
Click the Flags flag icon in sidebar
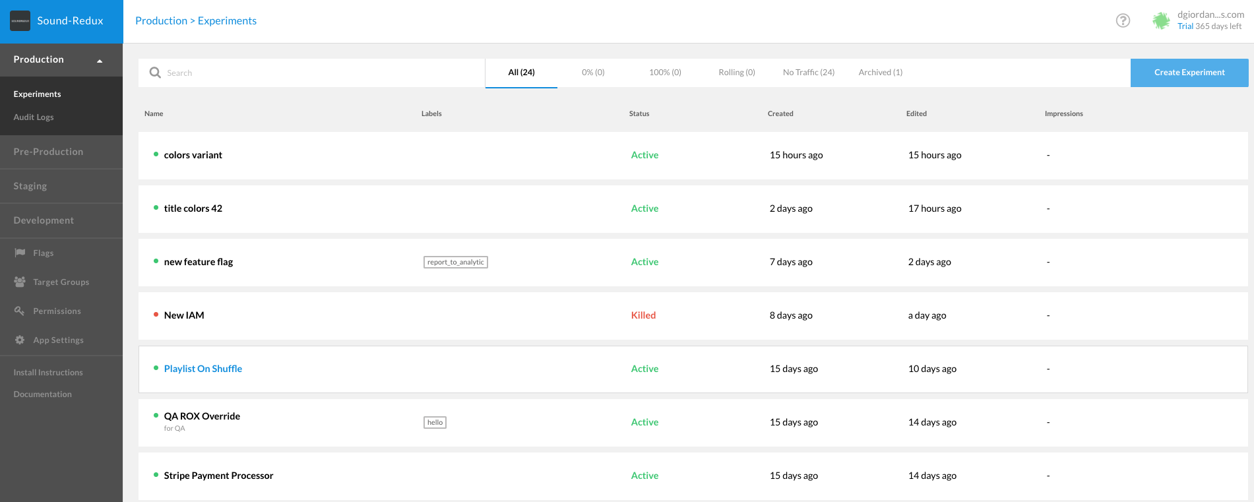click(x=20, y=253)
